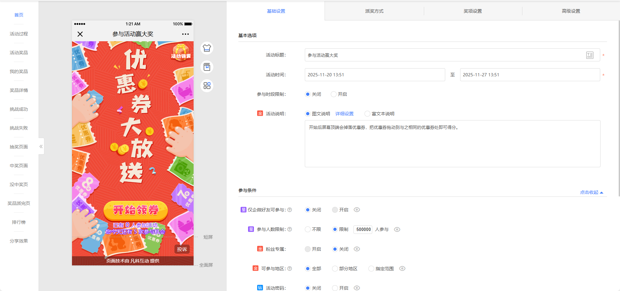
Task: Select 不限 for participant limit
Action: [308, 229]
